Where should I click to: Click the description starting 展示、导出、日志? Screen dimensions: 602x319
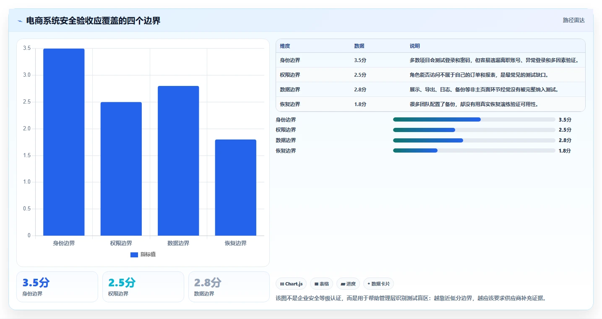coord(484,90)
